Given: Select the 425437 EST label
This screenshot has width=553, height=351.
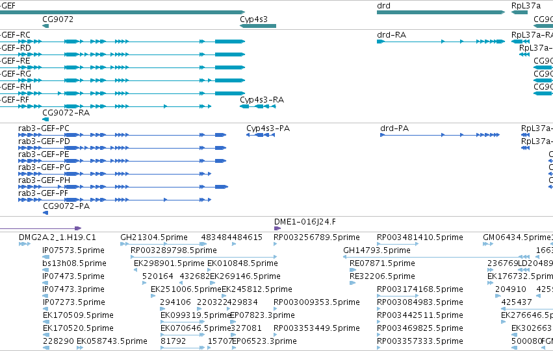Looking at the screenshot, I should (517, 303).
